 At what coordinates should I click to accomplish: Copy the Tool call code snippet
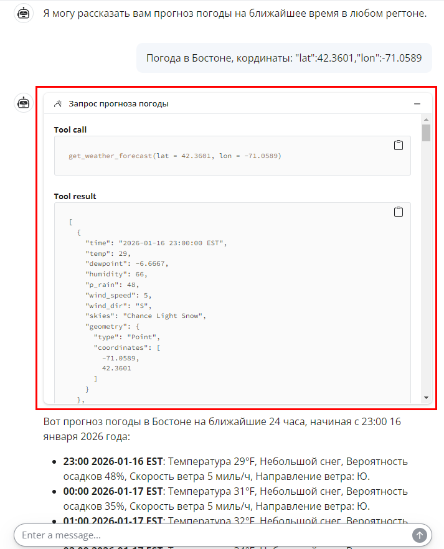399,145
